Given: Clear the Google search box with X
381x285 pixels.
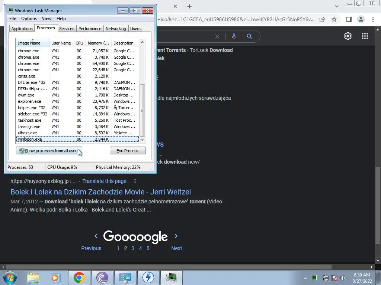Looking at the screenshot, I should [x=217, y=36].
